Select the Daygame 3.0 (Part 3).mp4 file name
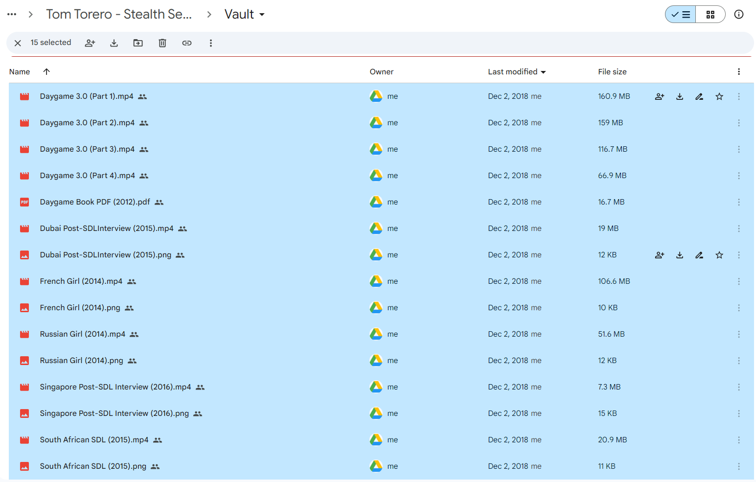Viewport: 756px width, 482px height. (87, 149)
